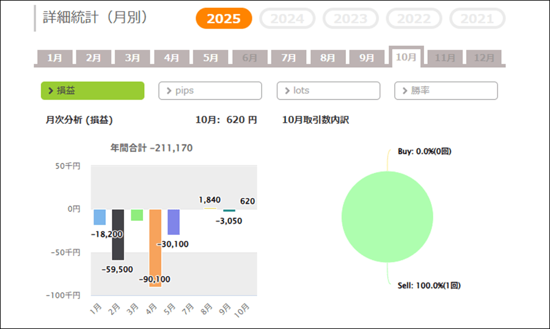Display the 勝率 win rate view

pos(446,90)
